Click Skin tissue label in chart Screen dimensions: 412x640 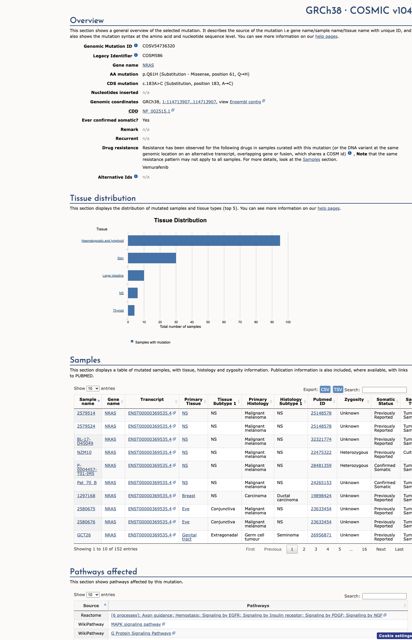coord(120,258)
